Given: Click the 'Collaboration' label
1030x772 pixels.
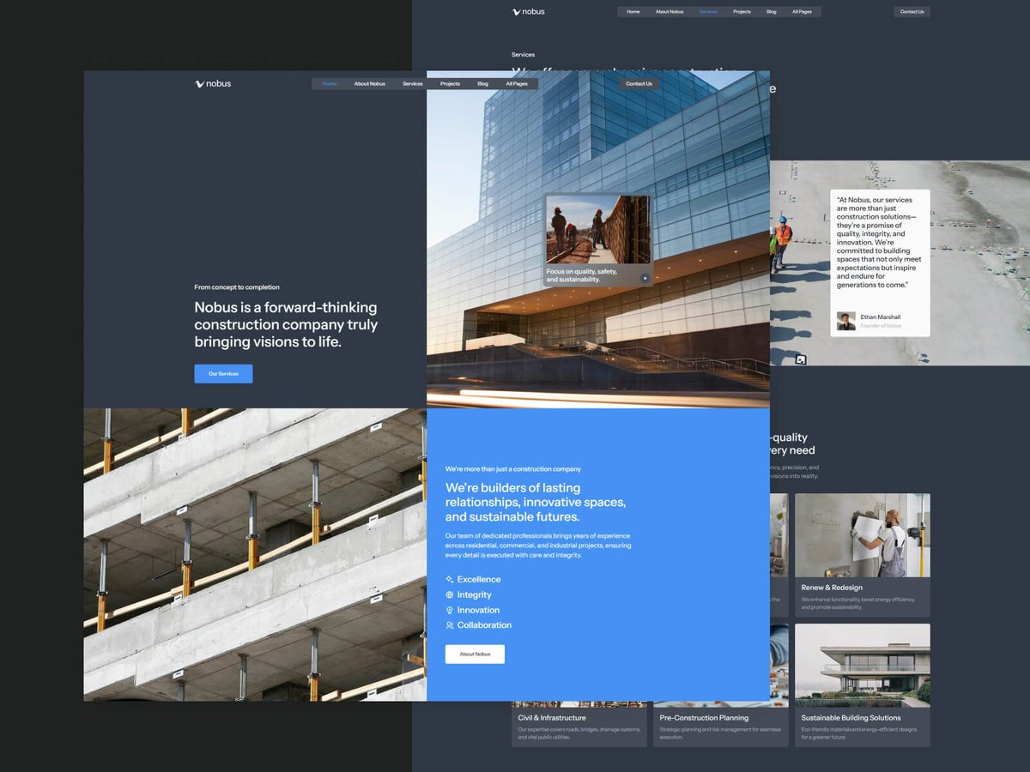Looking at the screenshot, I should tap(484, 626).
